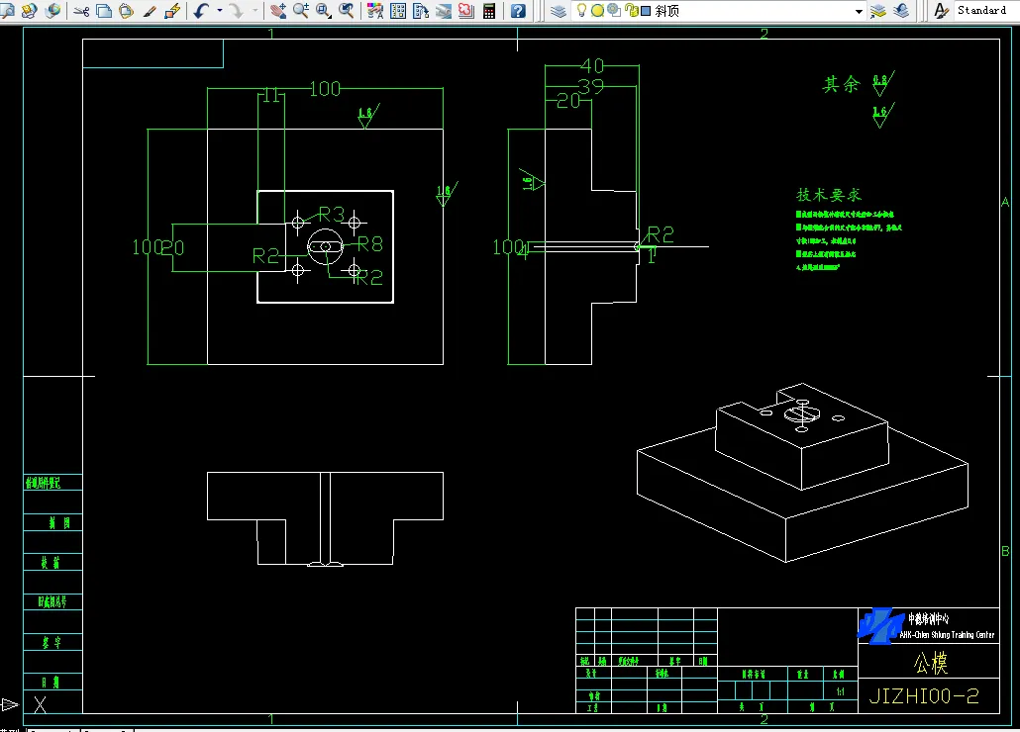The width and height of the screenshot is (1020, 732).
Task: Open the Plot Preview tool
Action: 7,11
